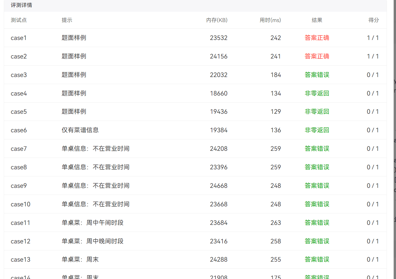Select the case5 row label

[18, 112]
